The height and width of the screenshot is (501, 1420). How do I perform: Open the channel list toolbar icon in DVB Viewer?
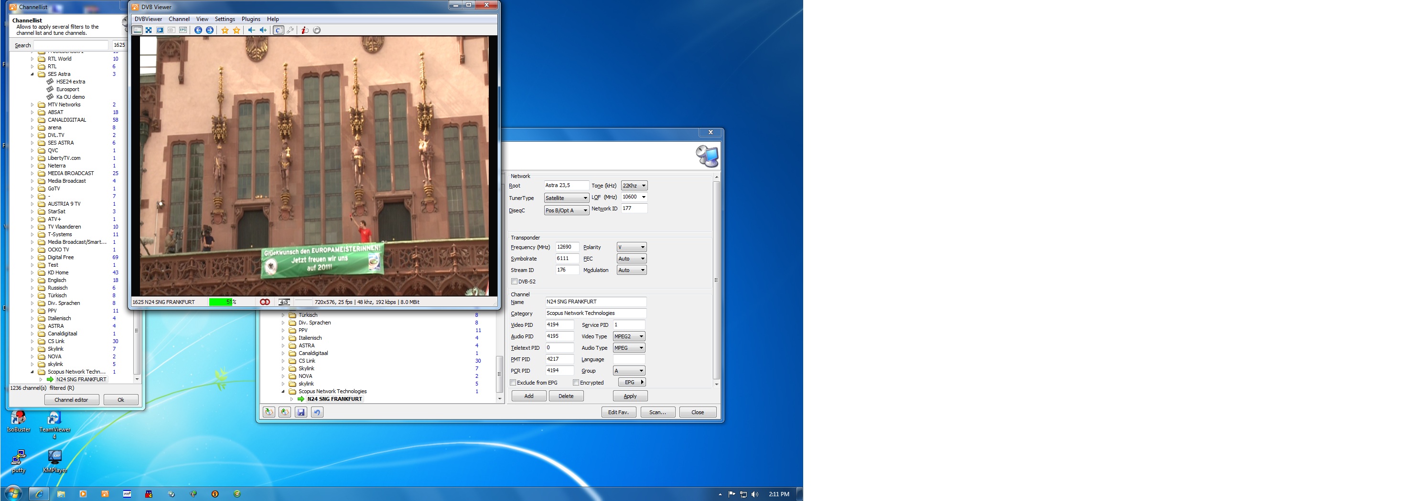279,30
